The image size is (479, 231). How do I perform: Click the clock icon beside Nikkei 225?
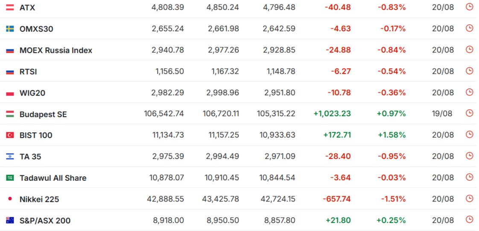pos(469,199)
